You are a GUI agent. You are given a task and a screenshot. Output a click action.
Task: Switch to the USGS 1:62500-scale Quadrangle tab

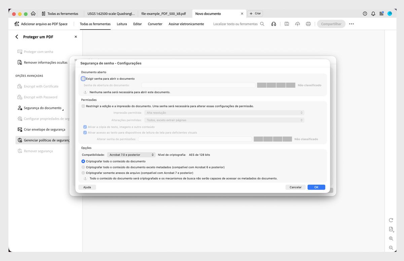coord(111,14)
